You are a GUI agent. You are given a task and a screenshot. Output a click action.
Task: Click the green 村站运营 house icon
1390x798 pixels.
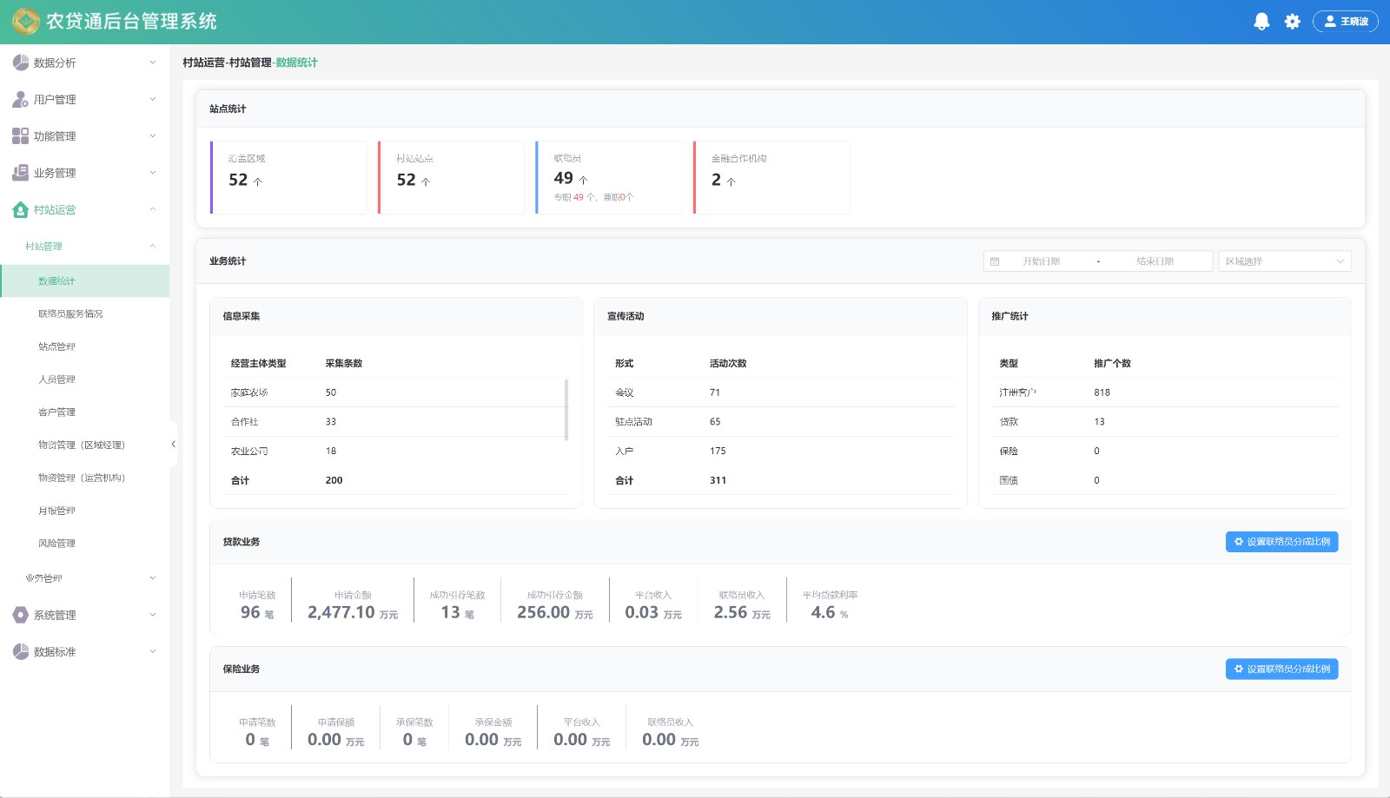coord(21,210)
